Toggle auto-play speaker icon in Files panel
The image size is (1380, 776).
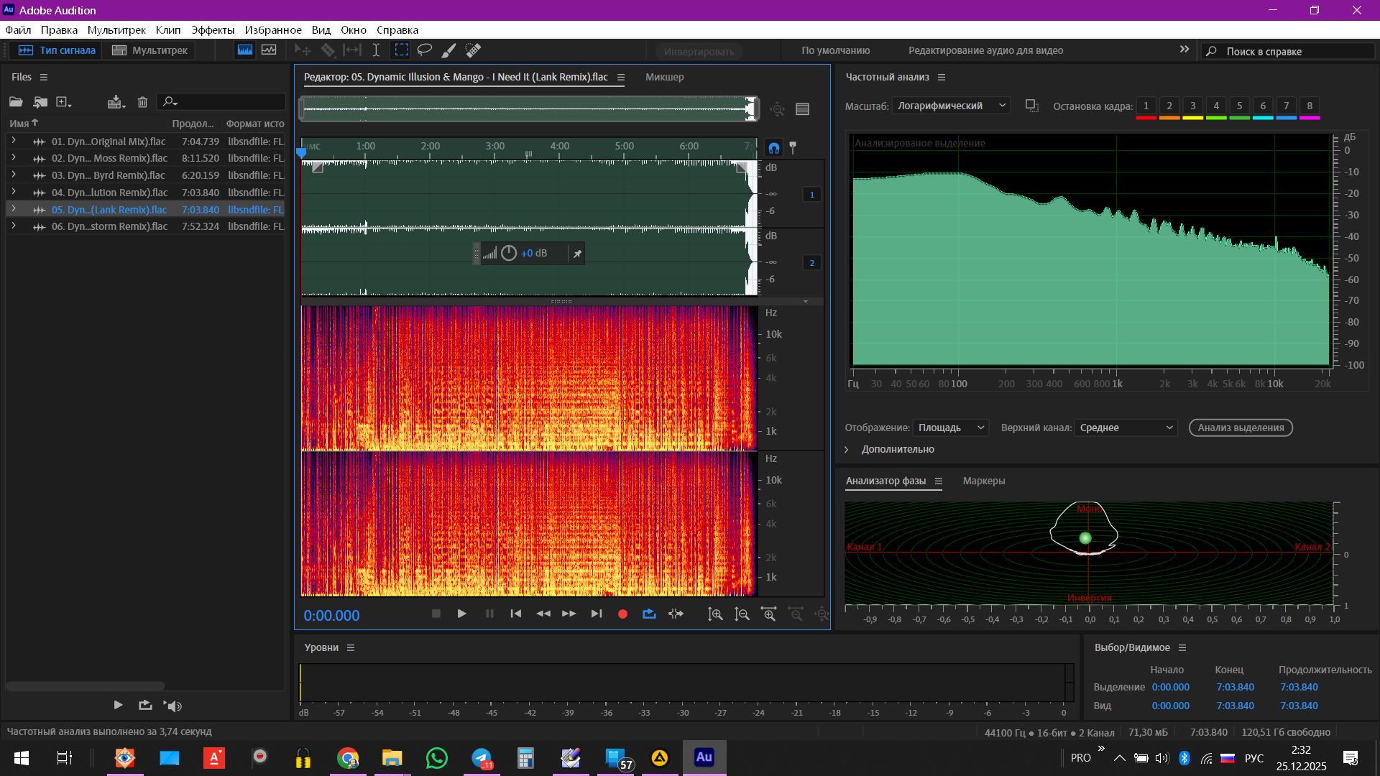(173, 706)
